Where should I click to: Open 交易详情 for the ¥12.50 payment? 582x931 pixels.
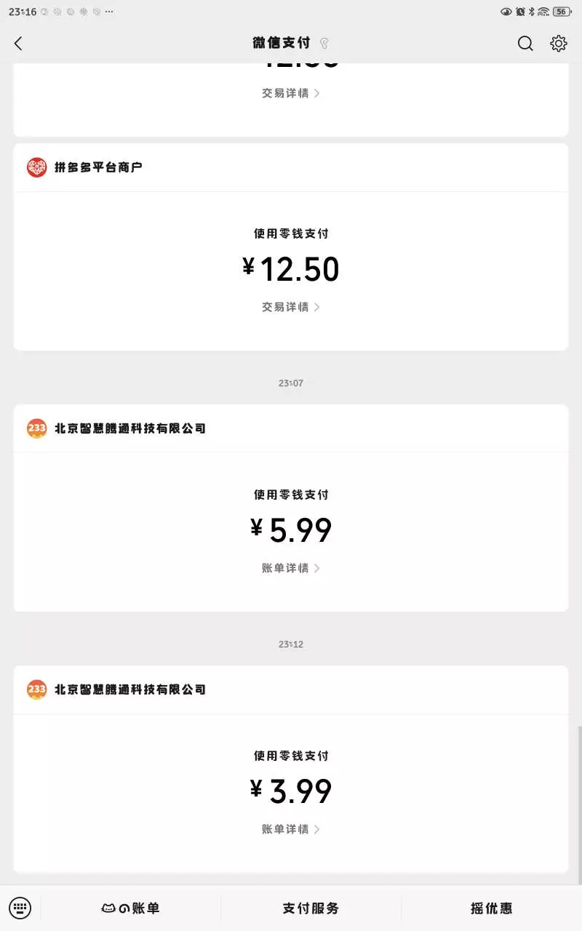pyautogui.click(x=291, y=307)
